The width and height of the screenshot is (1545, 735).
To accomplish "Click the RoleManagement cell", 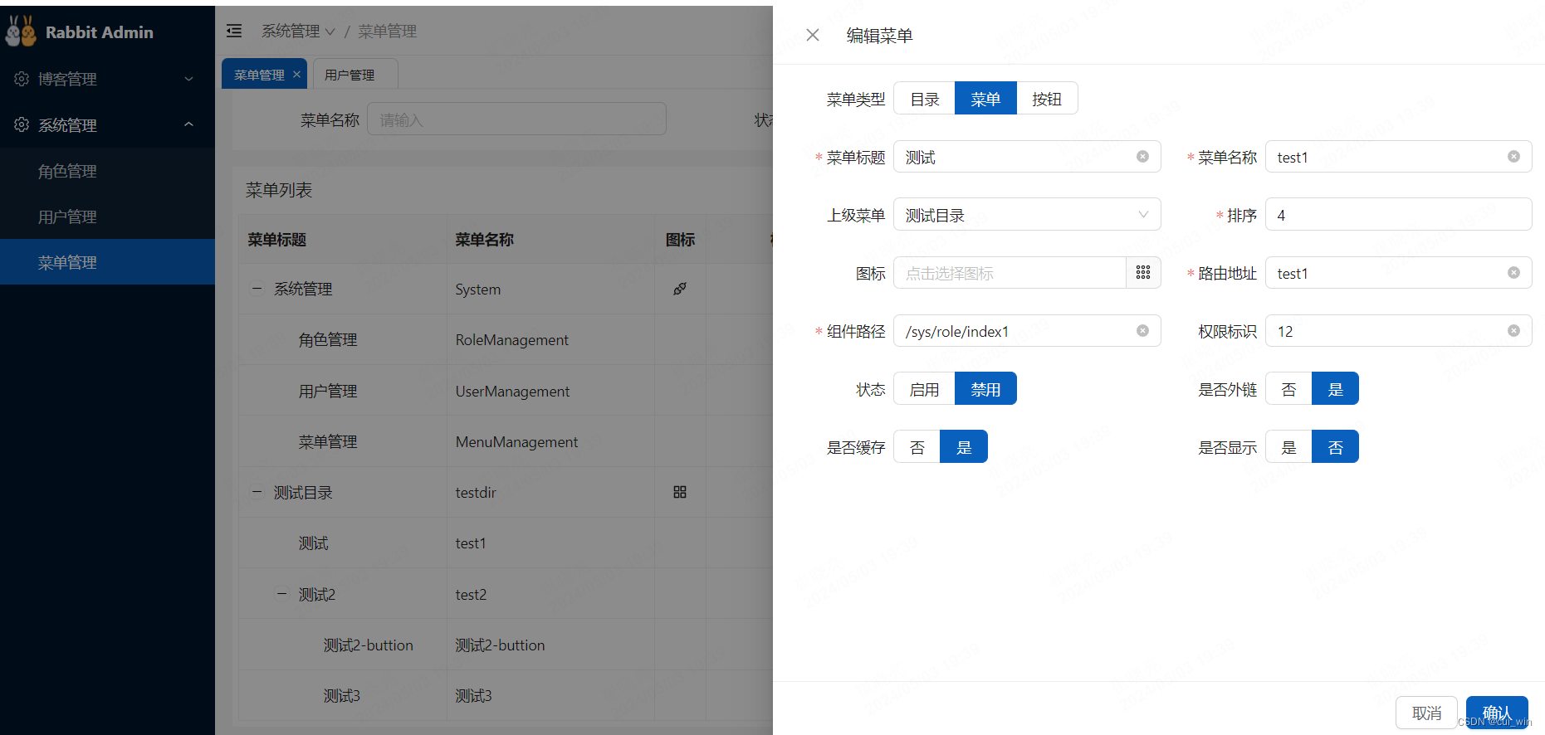I will [x=550, y=339].
